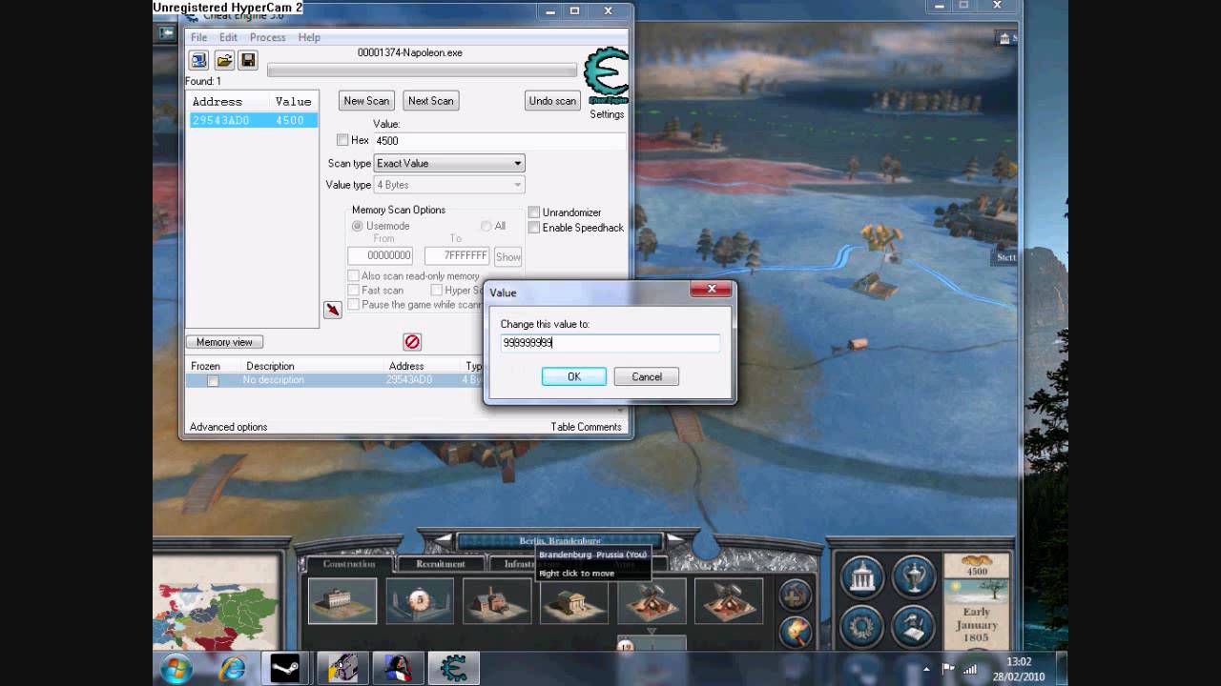Click the Change this value to input
This screenshot has height=686, width=1221.
(610, 343)
